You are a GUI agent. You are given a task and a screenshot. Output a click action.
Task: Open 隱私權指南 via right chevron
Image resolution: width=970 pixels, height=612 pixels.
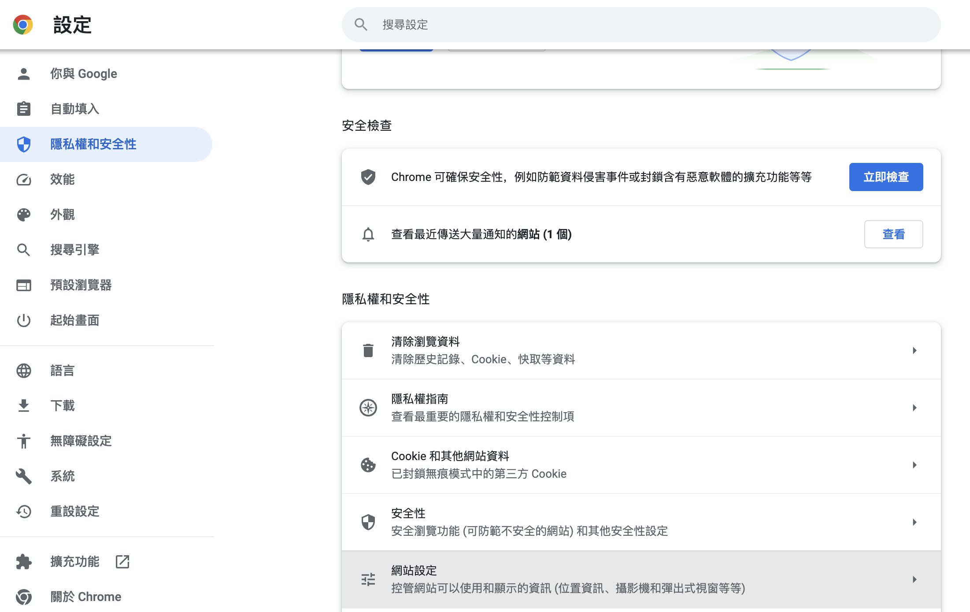point(914,408)
